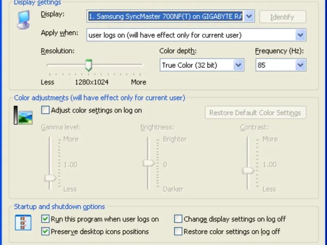Click the monitor icon beside Display settings

[x=23, y=20]
